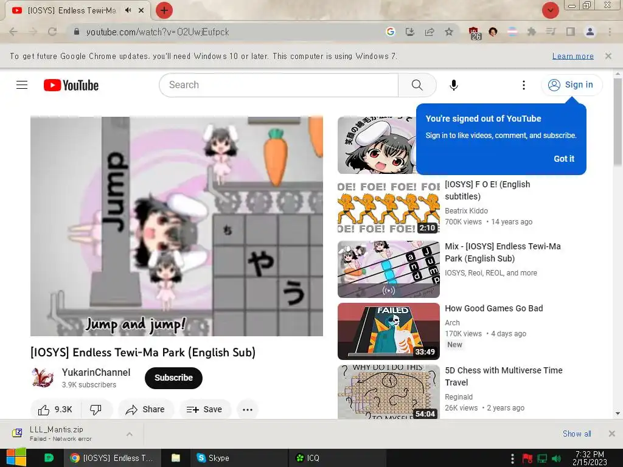Show all downloads

click(577, 434)
